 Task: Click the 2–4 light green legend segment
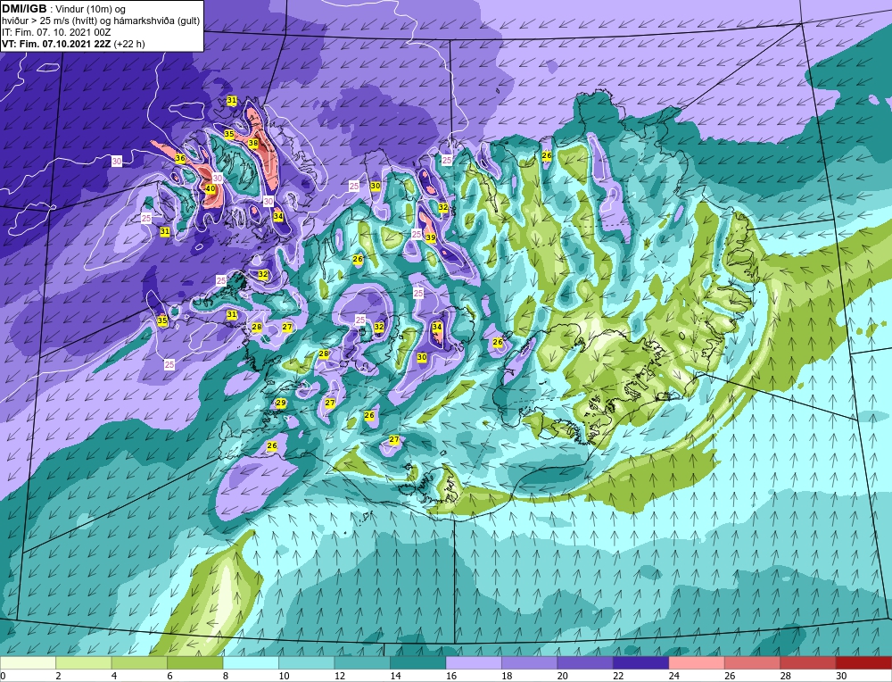pyautogui.click(x=84, y=662)
